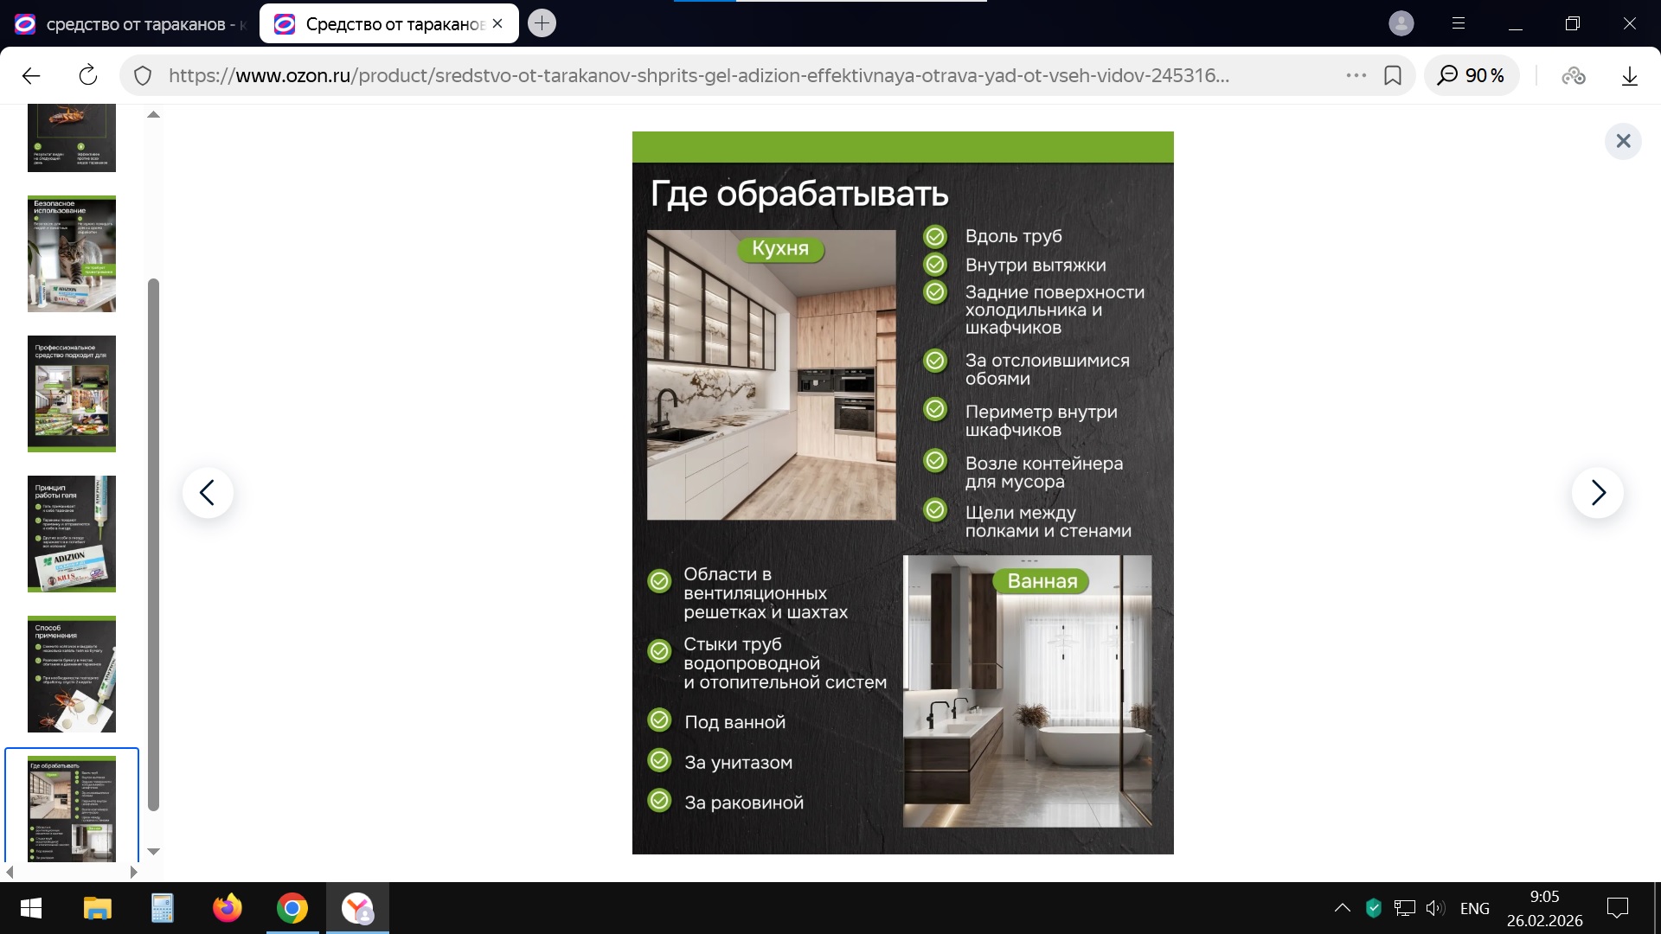The image size is (1661, 934).
Task: Bookmark this page using bookmark icon
Action: pyautogui.click(x=1393, y=76)
